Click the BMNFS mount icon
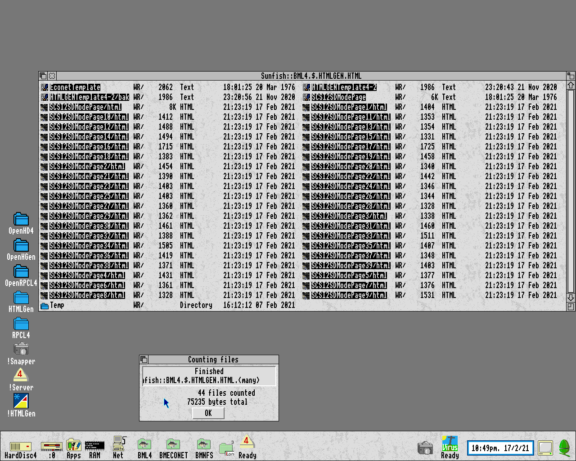This screenshot has width=576, height=461. [204, 446]
